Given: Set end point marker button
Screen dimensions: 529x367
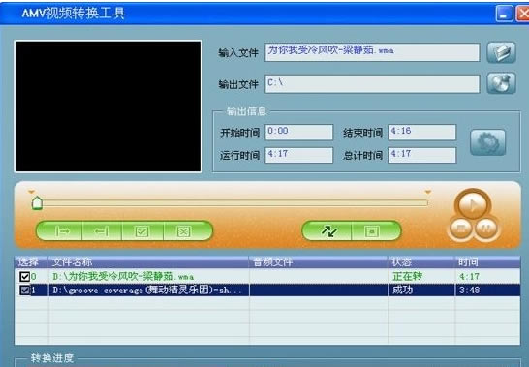Looking at the screenshot, I should [x=102, y=231].
